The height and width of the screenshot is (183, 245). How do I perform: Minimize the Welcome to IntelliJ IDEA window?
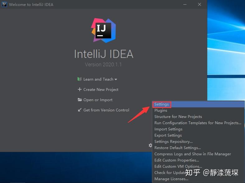[x=185, y=4]
